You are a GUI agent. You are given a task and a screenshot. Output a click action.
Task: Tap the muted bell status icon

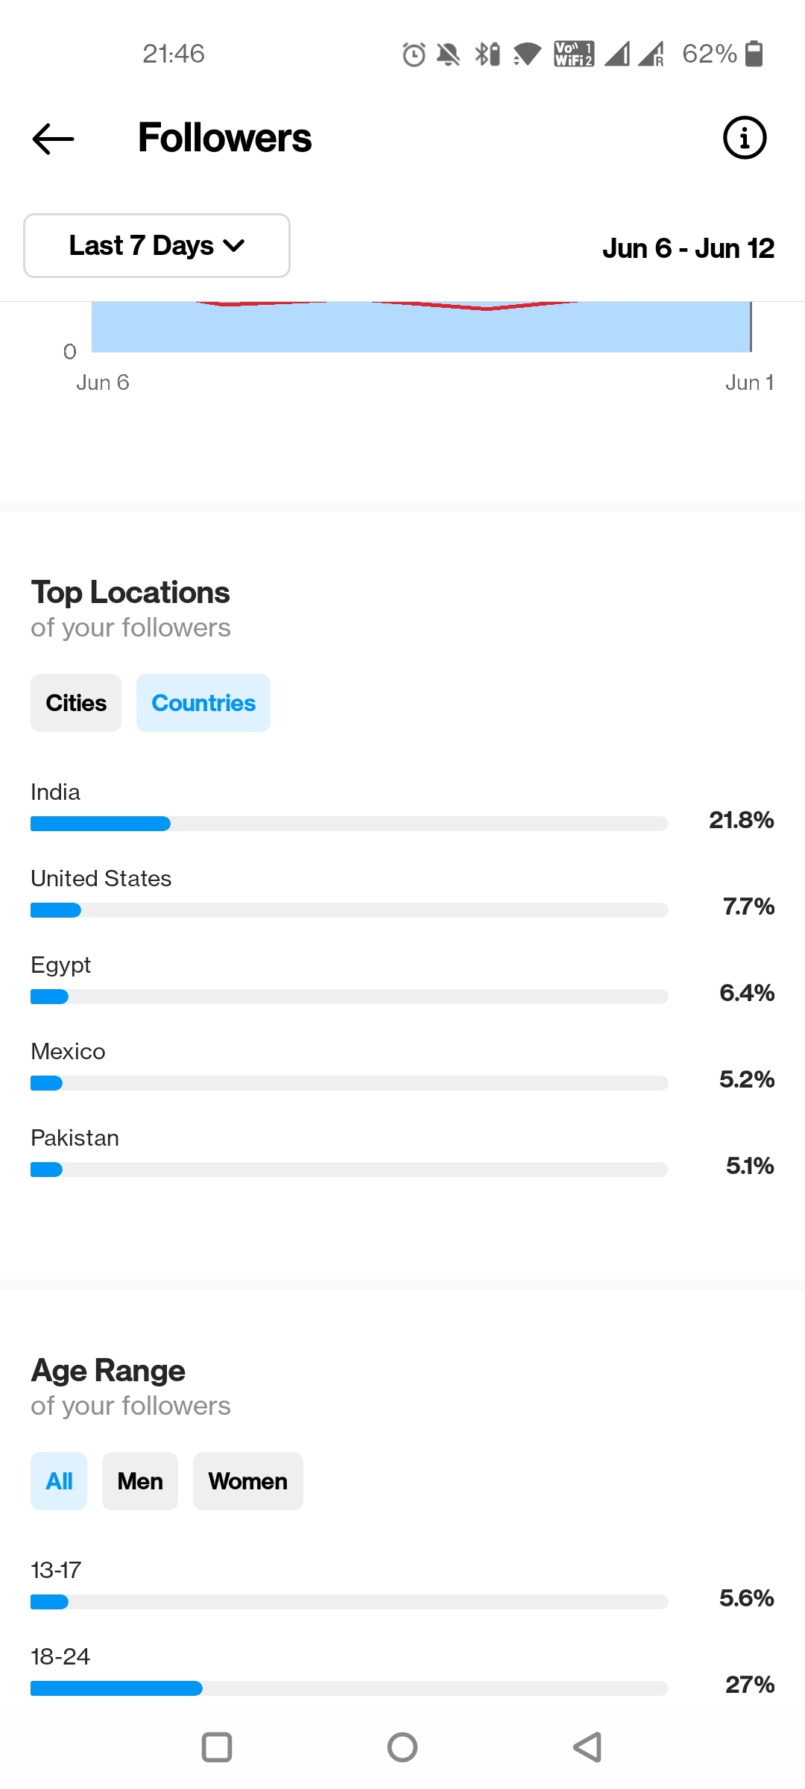pyautogui.click(x=448, y=54)
